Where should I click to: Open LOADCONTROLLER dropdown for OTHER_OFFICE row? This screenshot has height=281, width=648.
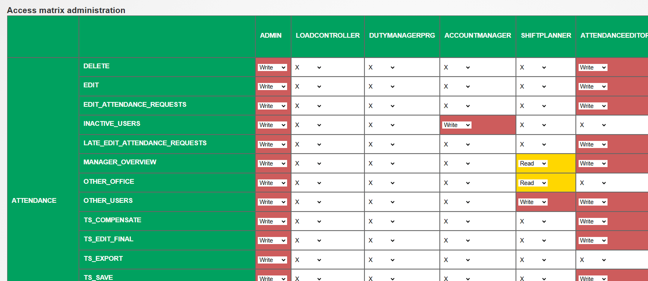click(x=308, y=183)
